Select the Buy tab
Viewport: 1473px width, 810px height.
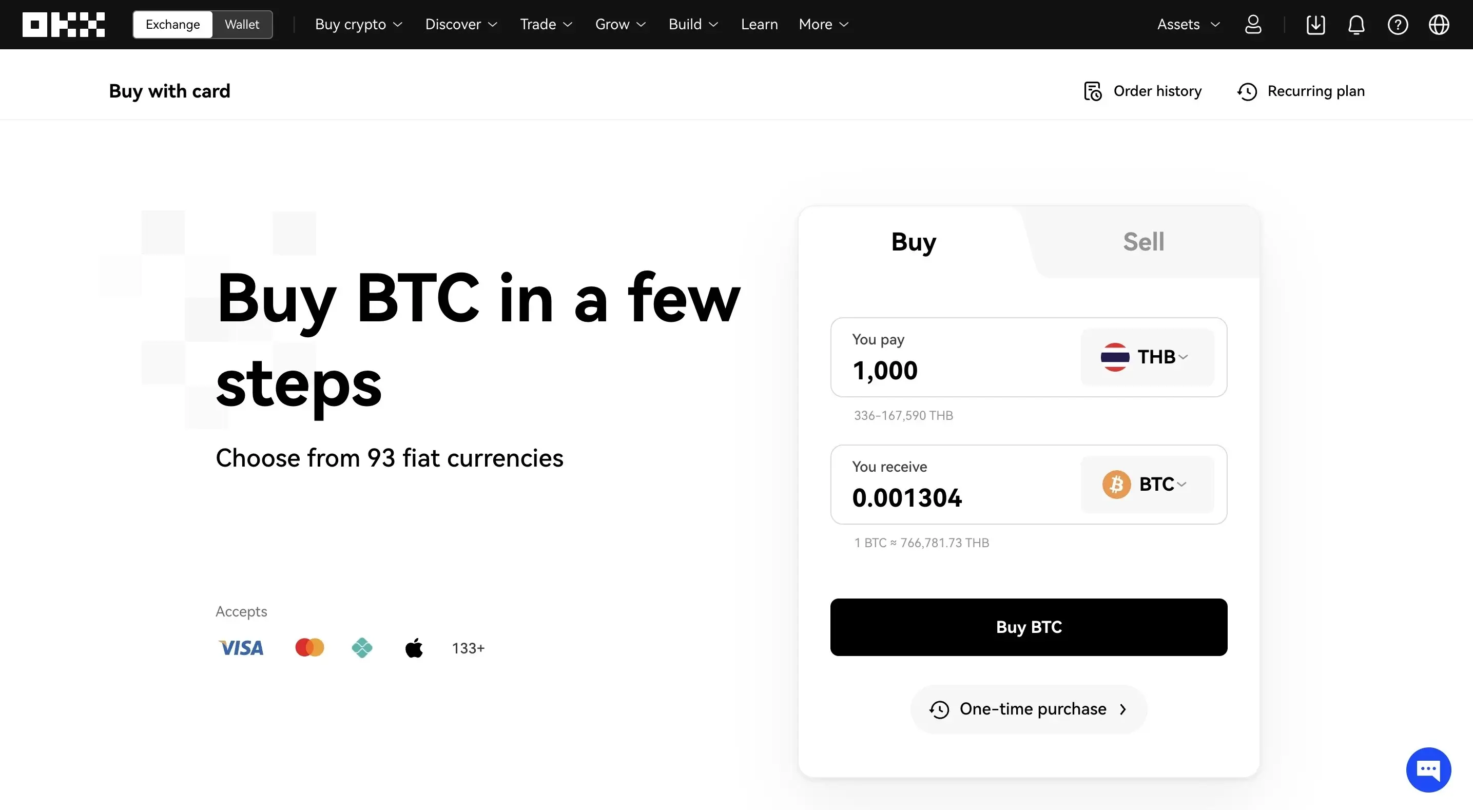[913, 242]
